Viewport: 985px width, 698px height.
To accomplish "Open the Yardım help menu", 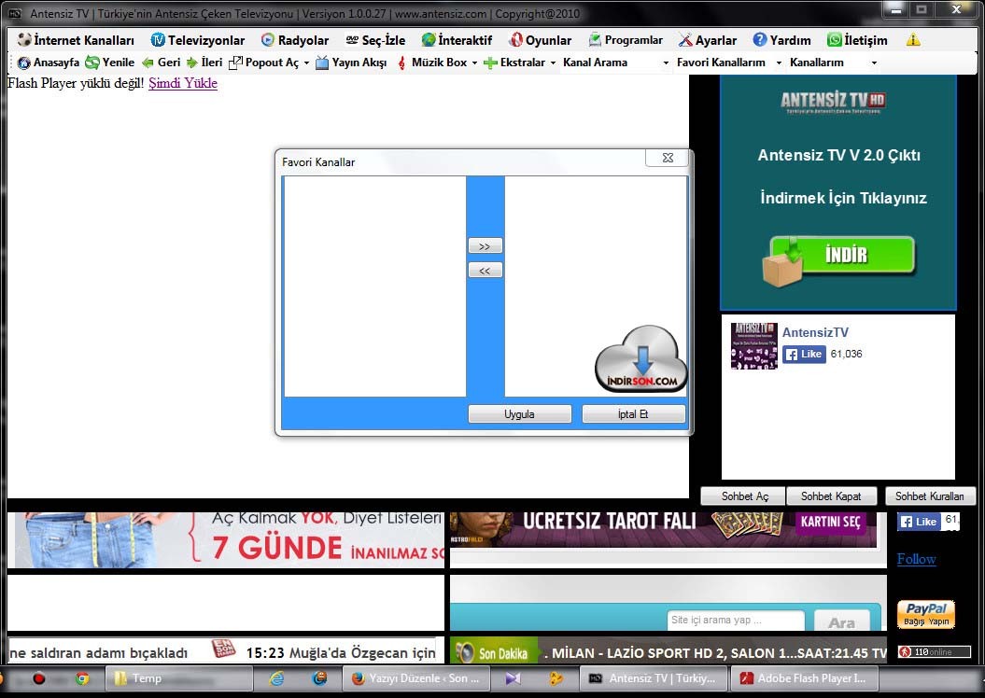I will [782, 40].
